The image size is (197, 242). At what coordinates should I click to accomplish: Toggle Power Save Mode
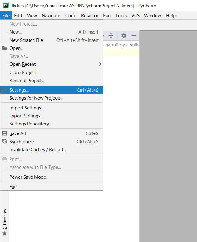click(x=52, y=177)
